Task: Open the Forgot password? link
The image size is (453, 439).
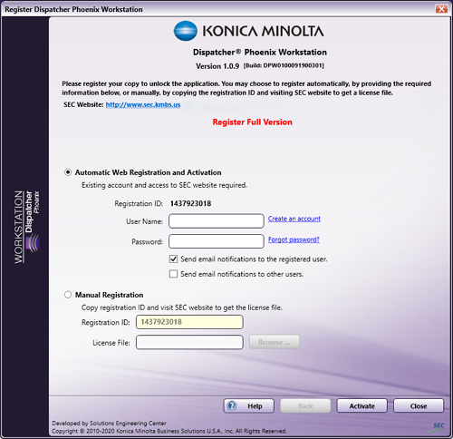Action: (294, 239)
